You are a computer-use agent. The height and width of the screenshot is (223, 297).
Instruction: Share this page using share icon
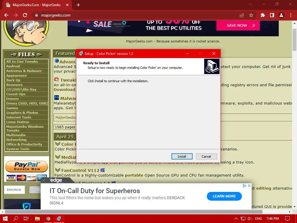(242, 15)
